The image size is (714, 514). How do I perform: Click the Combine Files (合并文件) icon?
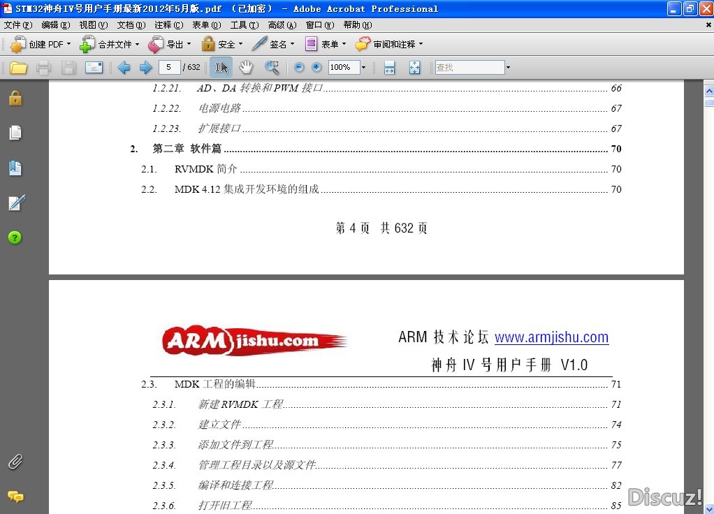tap(87, 44)
